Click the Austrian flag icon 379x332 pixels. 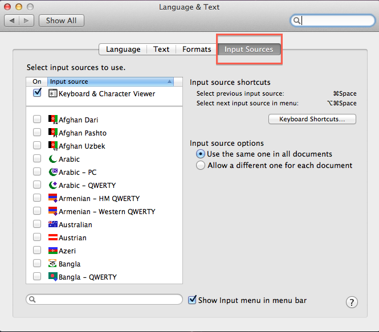pyautogui.click(x=53, y=237)
